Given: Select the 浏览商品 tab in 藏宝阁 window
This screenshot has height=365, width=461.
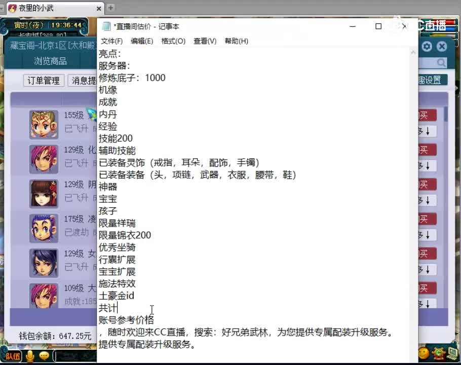Looking at the screenshot, I should (x=50, y=61).
